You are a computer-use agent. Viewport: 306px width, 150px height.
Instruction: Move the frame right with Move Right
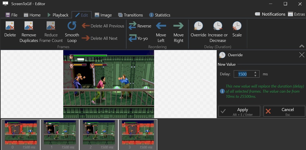click(x=179, y=32)
